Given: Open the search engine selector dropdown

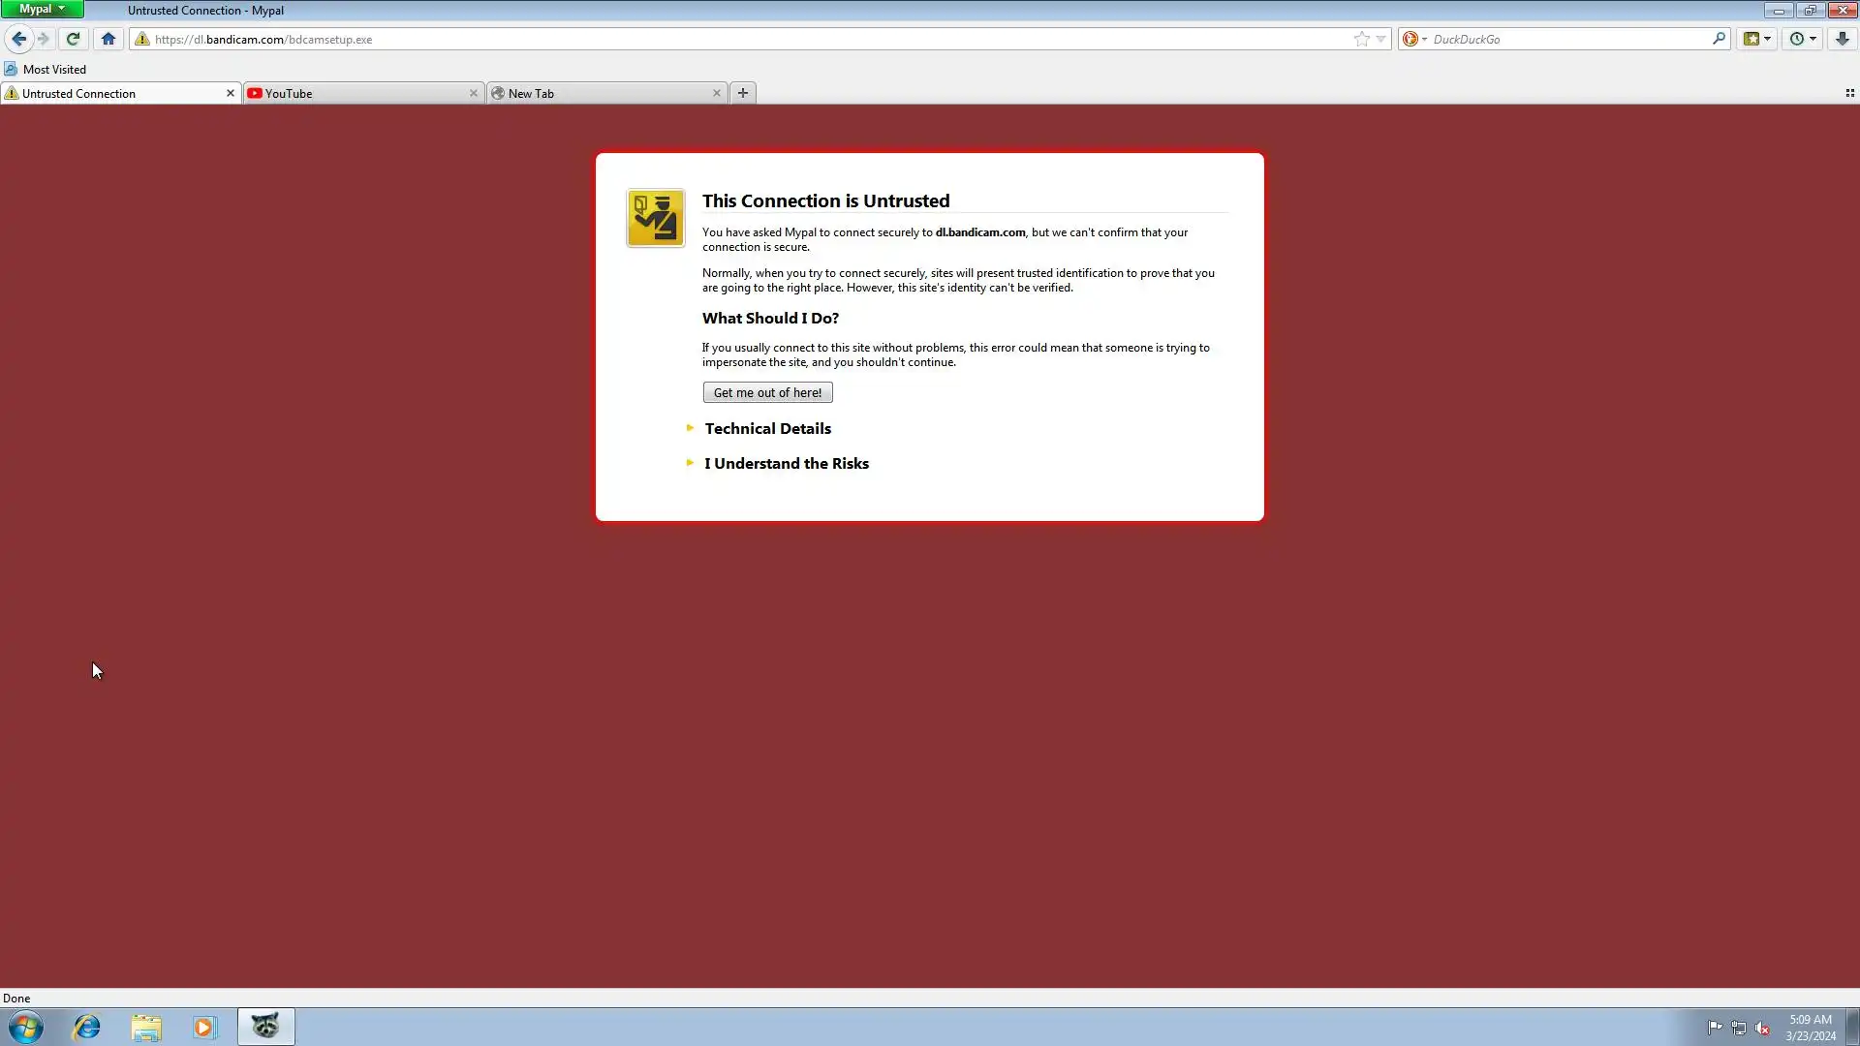Looking at the screenshot, I should pos(1414,39).
